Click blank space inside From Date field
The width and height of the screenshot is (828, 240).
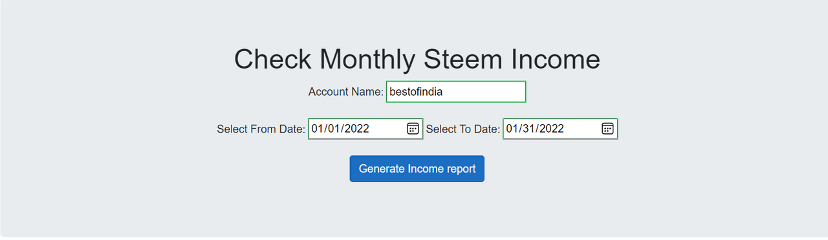pyautogui.click(x=388, y=129)
